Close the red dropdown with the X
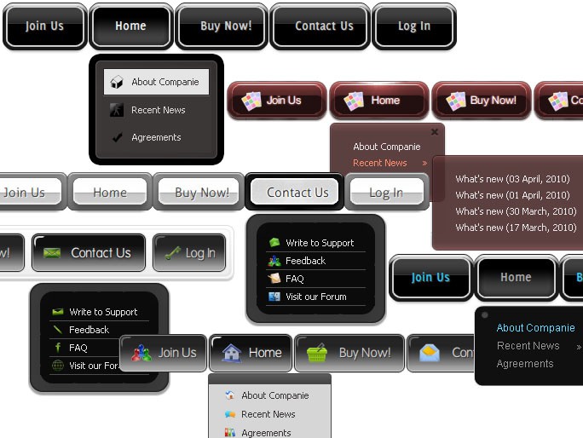This screenshot has width=583, height=438. coord(435,132)
